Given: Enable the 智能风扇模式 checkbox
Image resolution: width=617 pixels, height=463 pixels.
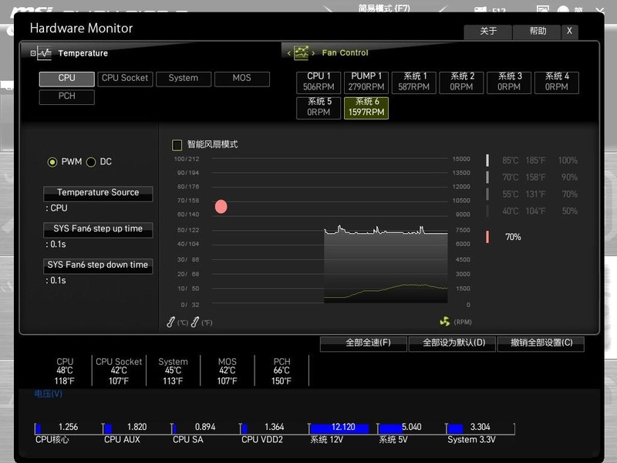Looking at the screenshot, I should pyautogui.click(x=177, y=145).
